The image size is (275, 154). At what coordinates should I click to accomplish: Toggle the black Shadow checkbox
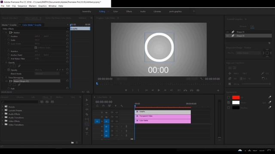pyautogui.click(x=228, y=108)
